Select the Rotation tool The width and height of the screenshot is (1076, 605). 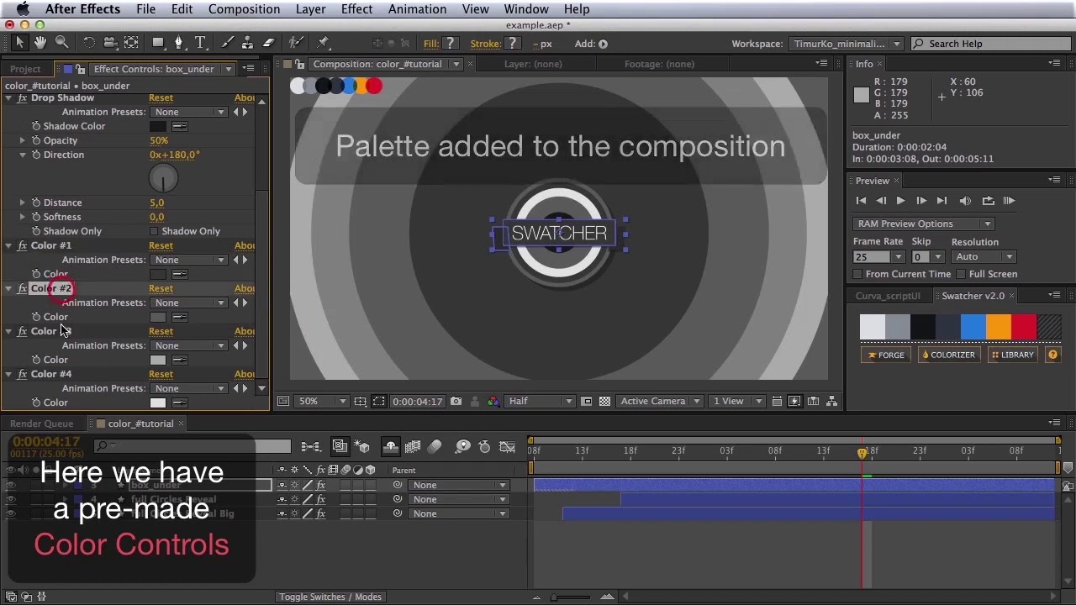pos(88,43)
